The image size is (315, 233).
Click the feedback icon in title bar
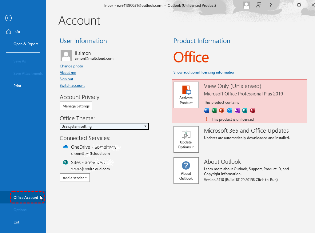point(259,5)
